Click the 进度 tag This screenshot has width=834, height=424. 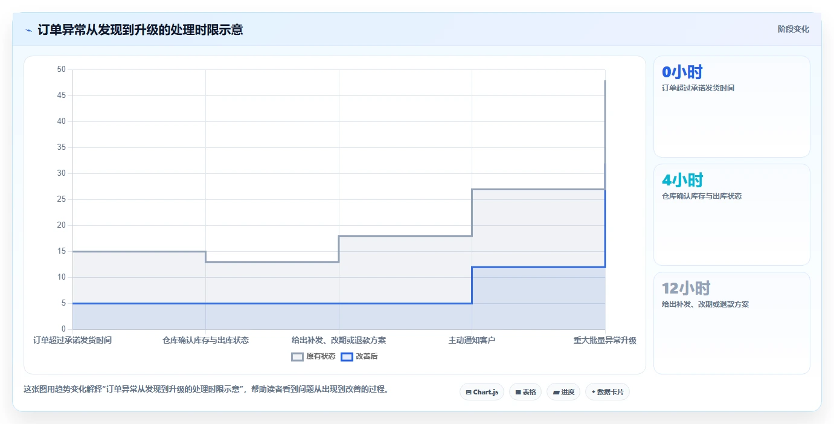563,392
